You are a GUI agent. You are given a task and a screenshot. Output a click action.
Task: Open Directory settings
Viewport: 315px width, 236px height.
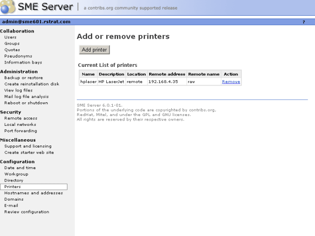click(14, 180)
